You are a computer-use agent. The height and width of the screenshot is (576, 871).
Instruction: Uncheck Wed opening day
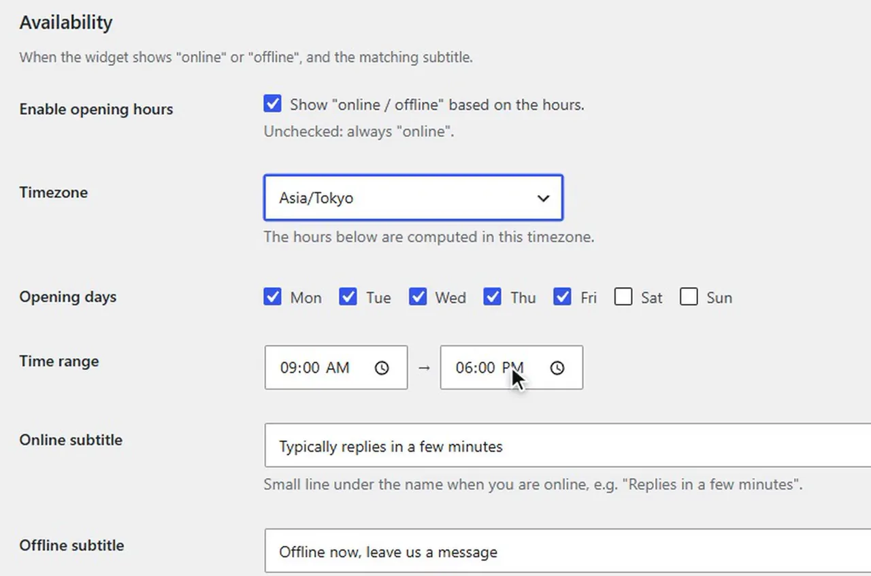418,297
